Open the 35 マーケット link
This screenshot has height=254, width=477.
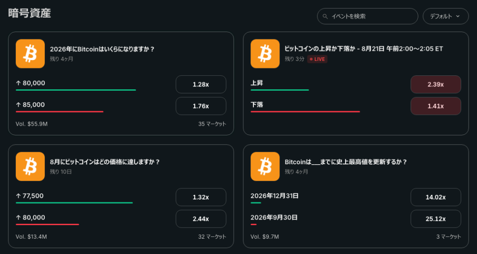point(212,124)
